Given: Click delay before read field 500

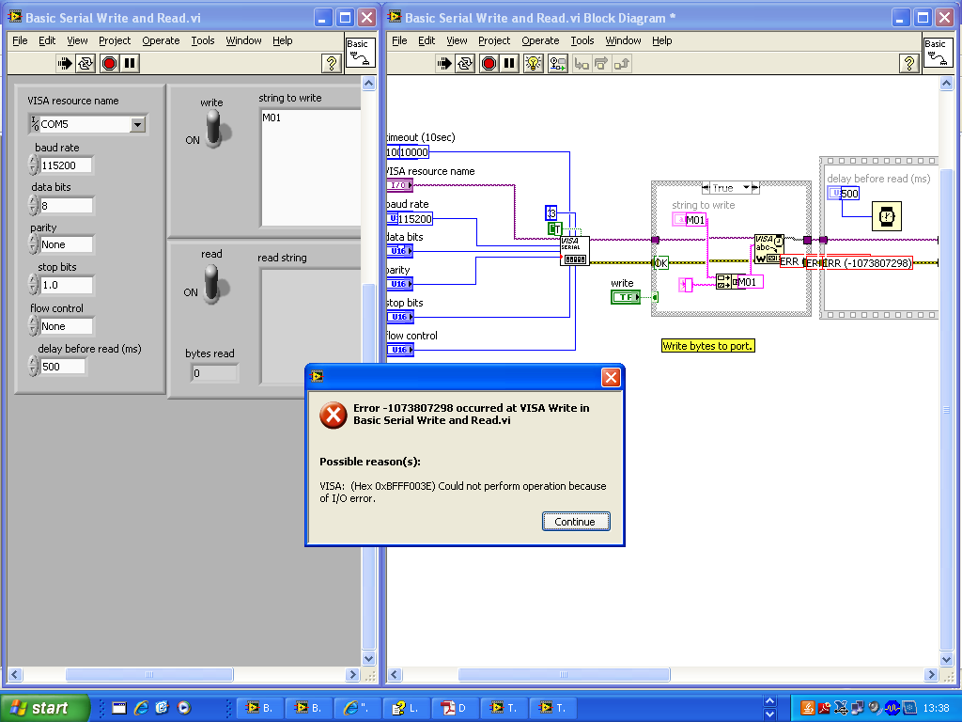Looking at the screenshot, I should coord(63,367).
